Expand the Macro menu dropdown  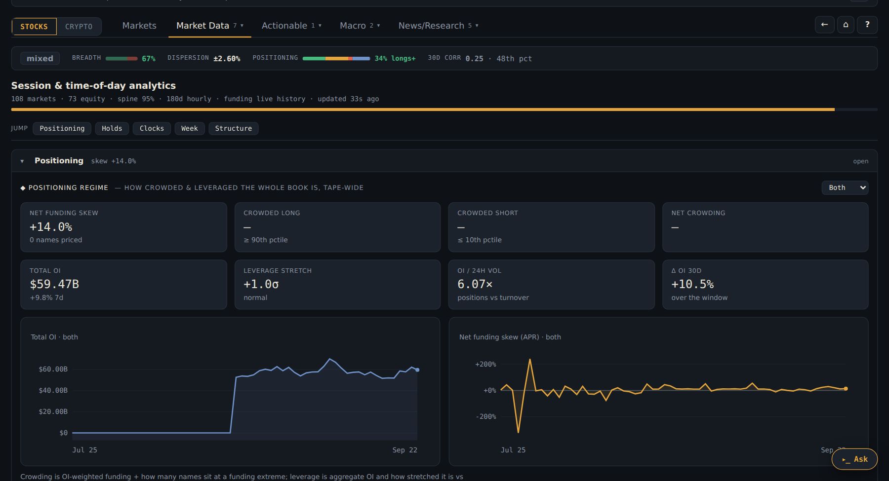pos(360,26)
